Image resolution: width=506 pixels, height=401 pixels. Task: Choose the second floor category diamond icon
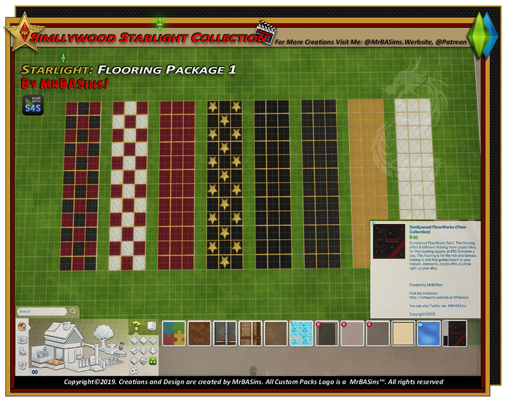coord(144,340)
